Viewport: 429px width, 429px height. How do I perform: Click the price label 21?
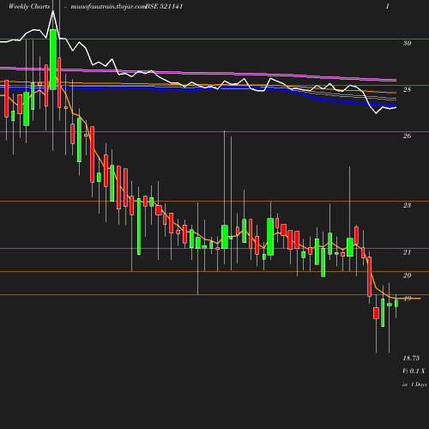tap(407, 252)
